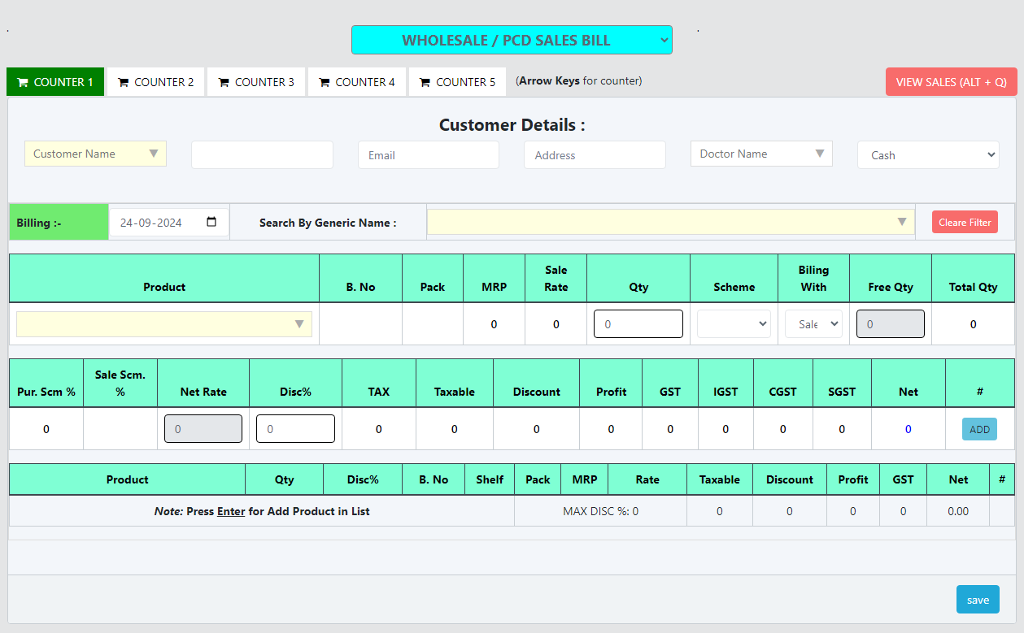1024x633 pixels.
Task: Click the cart icon on Counter 1 tab
Action: click(x=23, y=82)
